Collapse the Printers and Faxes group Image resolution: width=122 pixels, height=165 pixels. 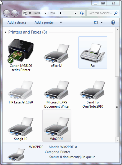6,32
